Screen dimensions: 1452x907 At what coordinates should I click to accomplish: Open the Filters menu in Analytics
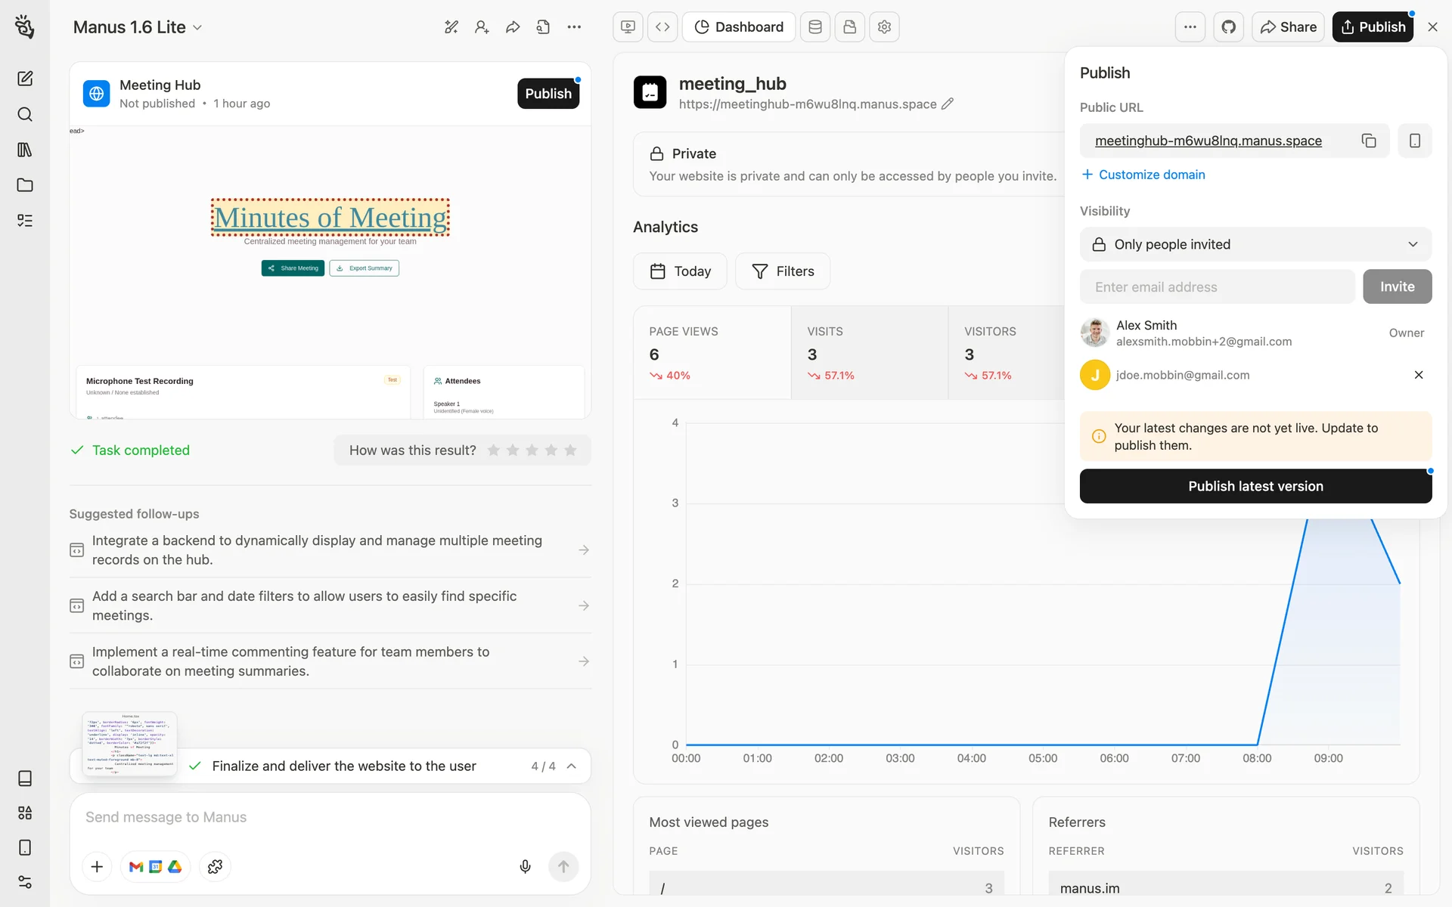[x=783, y=271]
